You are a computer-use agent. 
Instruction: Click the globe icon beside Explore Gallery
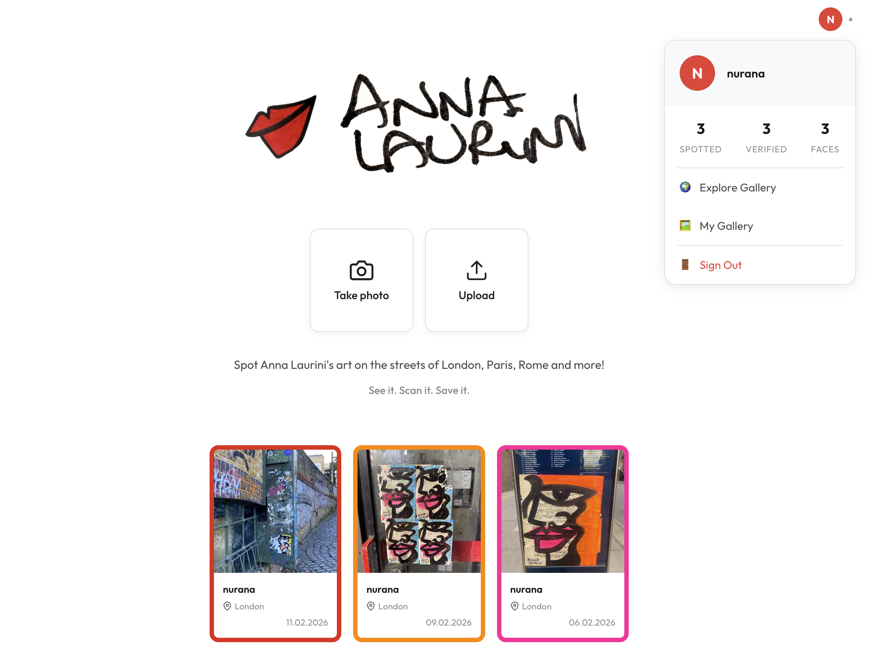coord(685,187)
